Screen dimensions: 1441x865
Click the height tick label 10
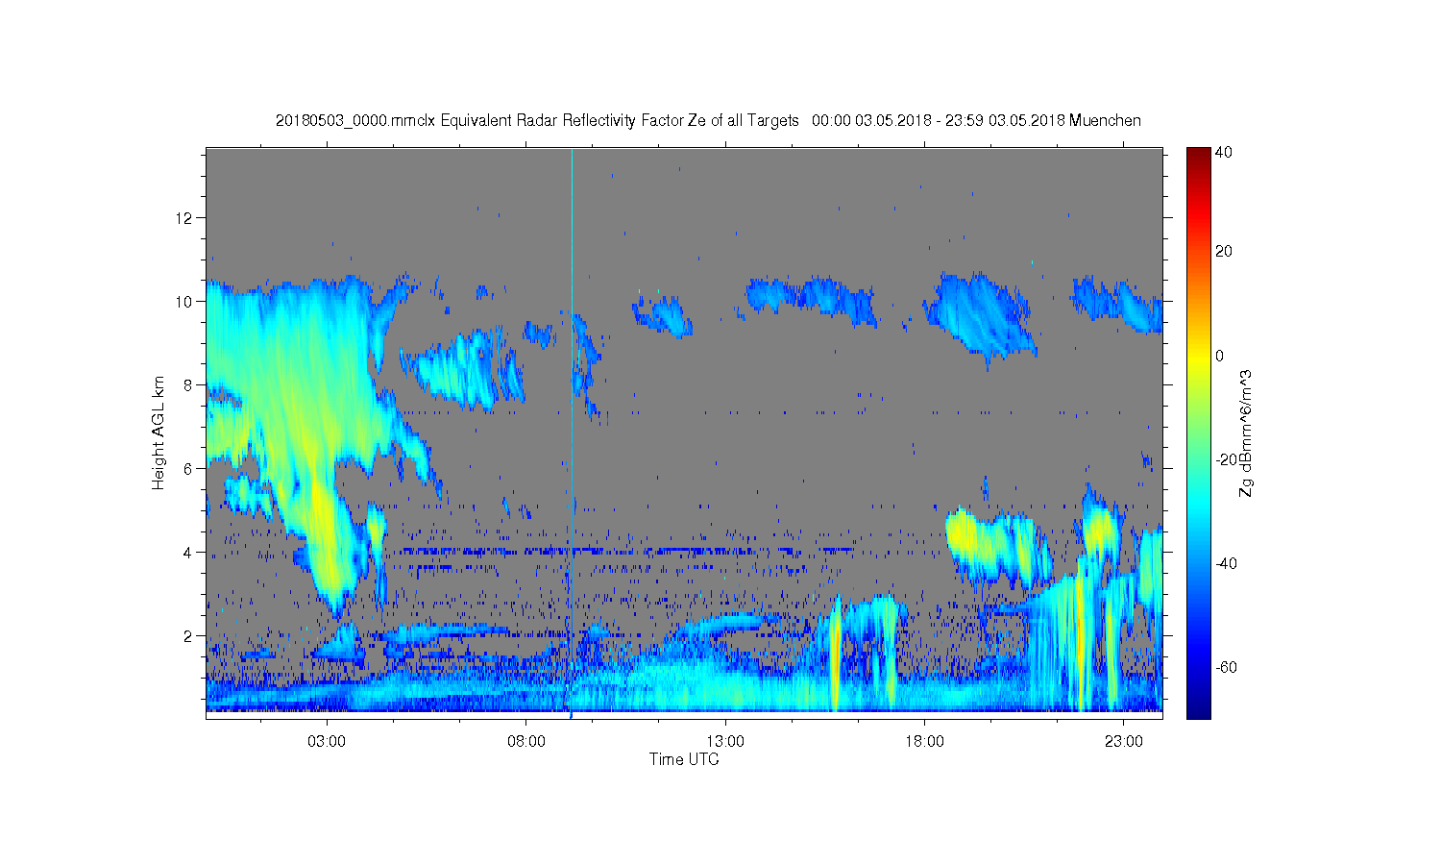184,301
